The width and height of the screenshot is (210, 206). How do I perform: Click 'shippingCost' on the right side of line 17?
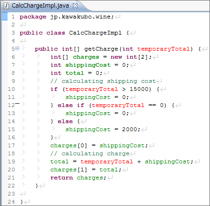point(122,145)
